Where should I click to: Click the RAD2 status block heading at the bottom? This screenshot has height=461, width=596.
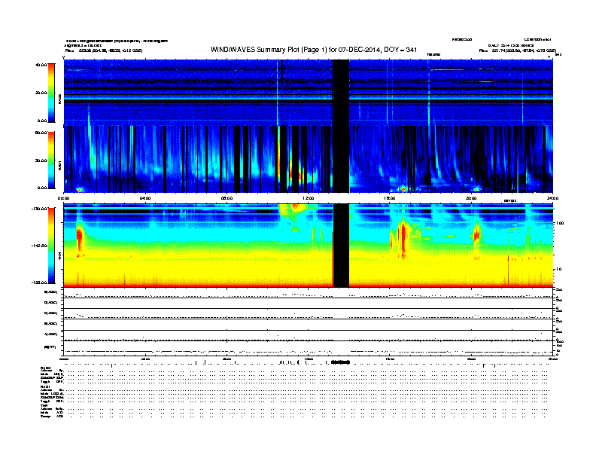(46, 368)
